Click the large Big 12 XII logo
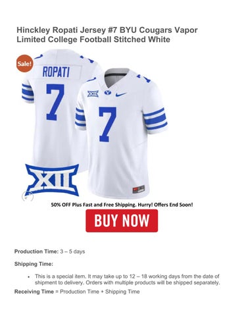The image size is (244, 316). [x=52, y=180]
